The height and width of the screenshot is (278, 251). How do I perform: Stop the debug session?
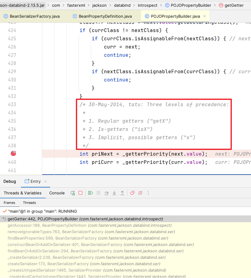(x=80, y=193)
